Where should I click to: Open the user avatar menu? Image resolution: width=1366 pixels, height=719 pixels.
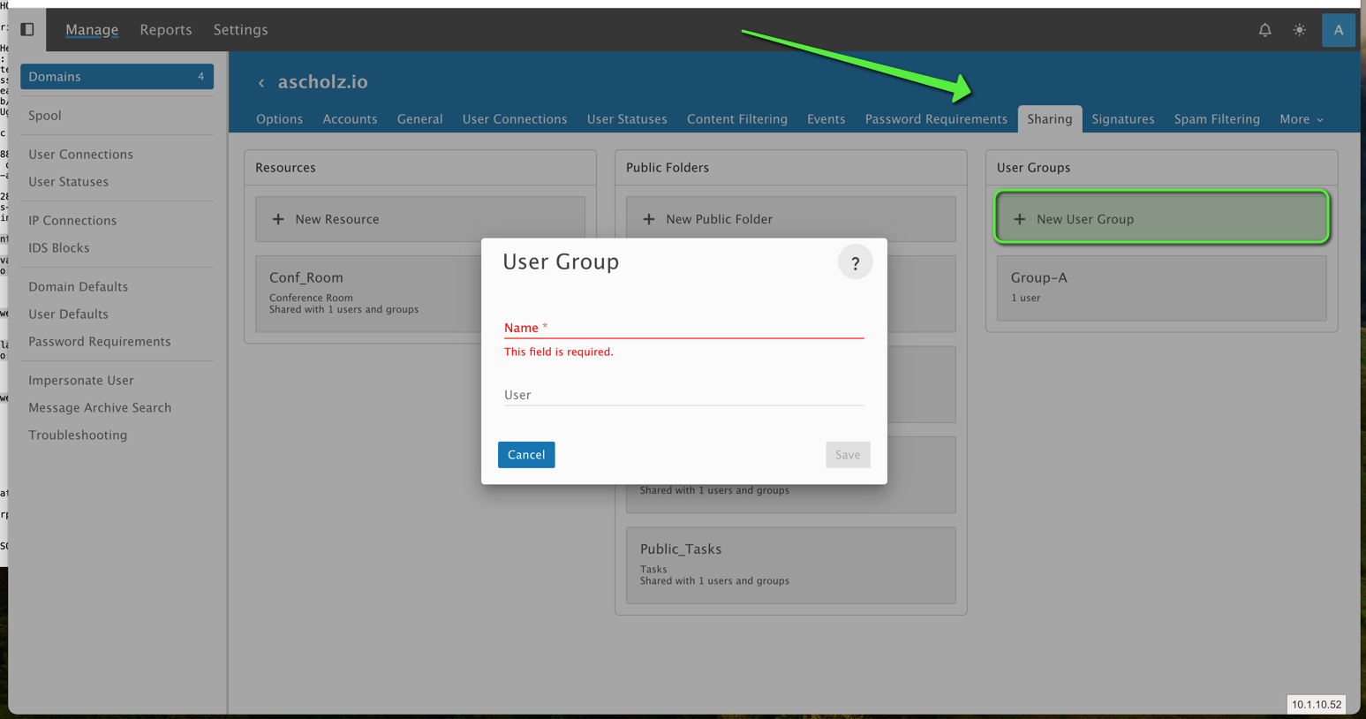click(x=1338, y=30)
